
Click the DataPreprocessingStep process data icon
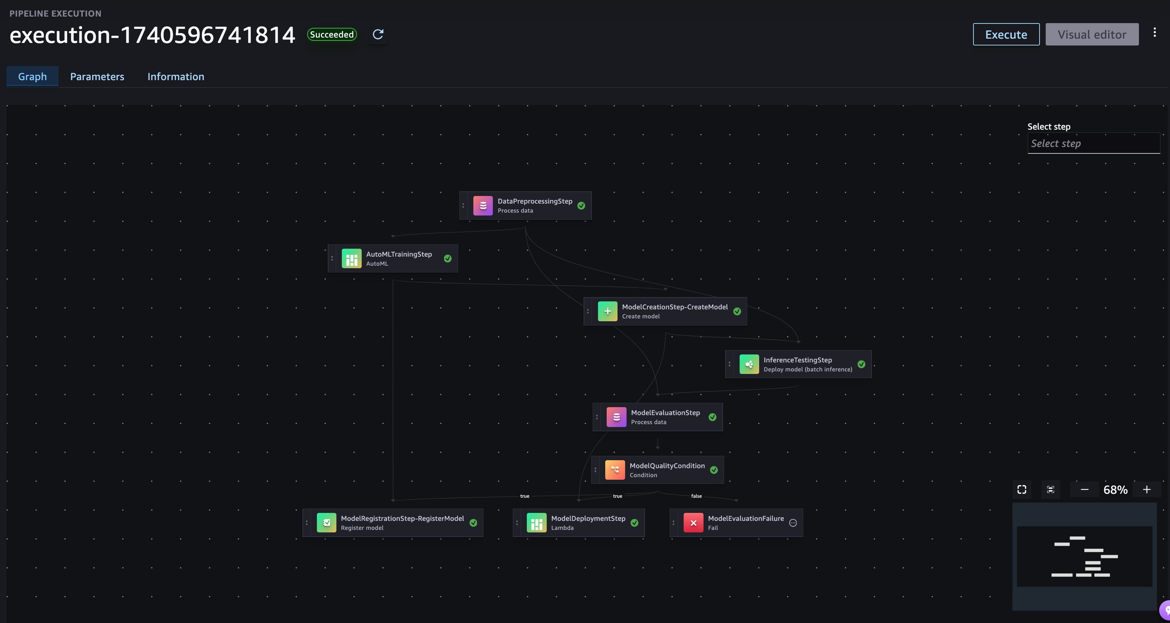pos(483,205)
